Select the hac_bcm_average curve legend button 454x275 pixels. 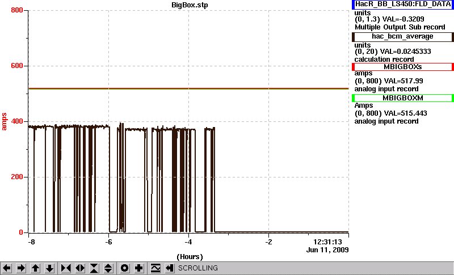[402, 37]
